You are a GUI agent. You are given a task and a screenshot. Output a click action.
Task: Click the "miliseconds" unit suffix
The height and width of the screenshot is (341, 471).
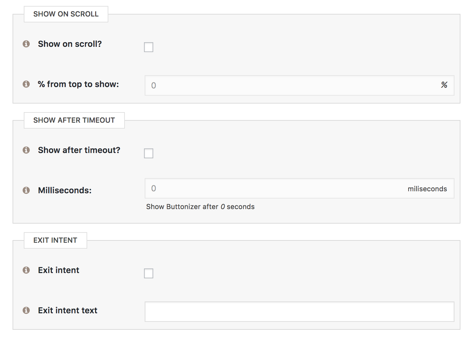(x=427, y=189)
